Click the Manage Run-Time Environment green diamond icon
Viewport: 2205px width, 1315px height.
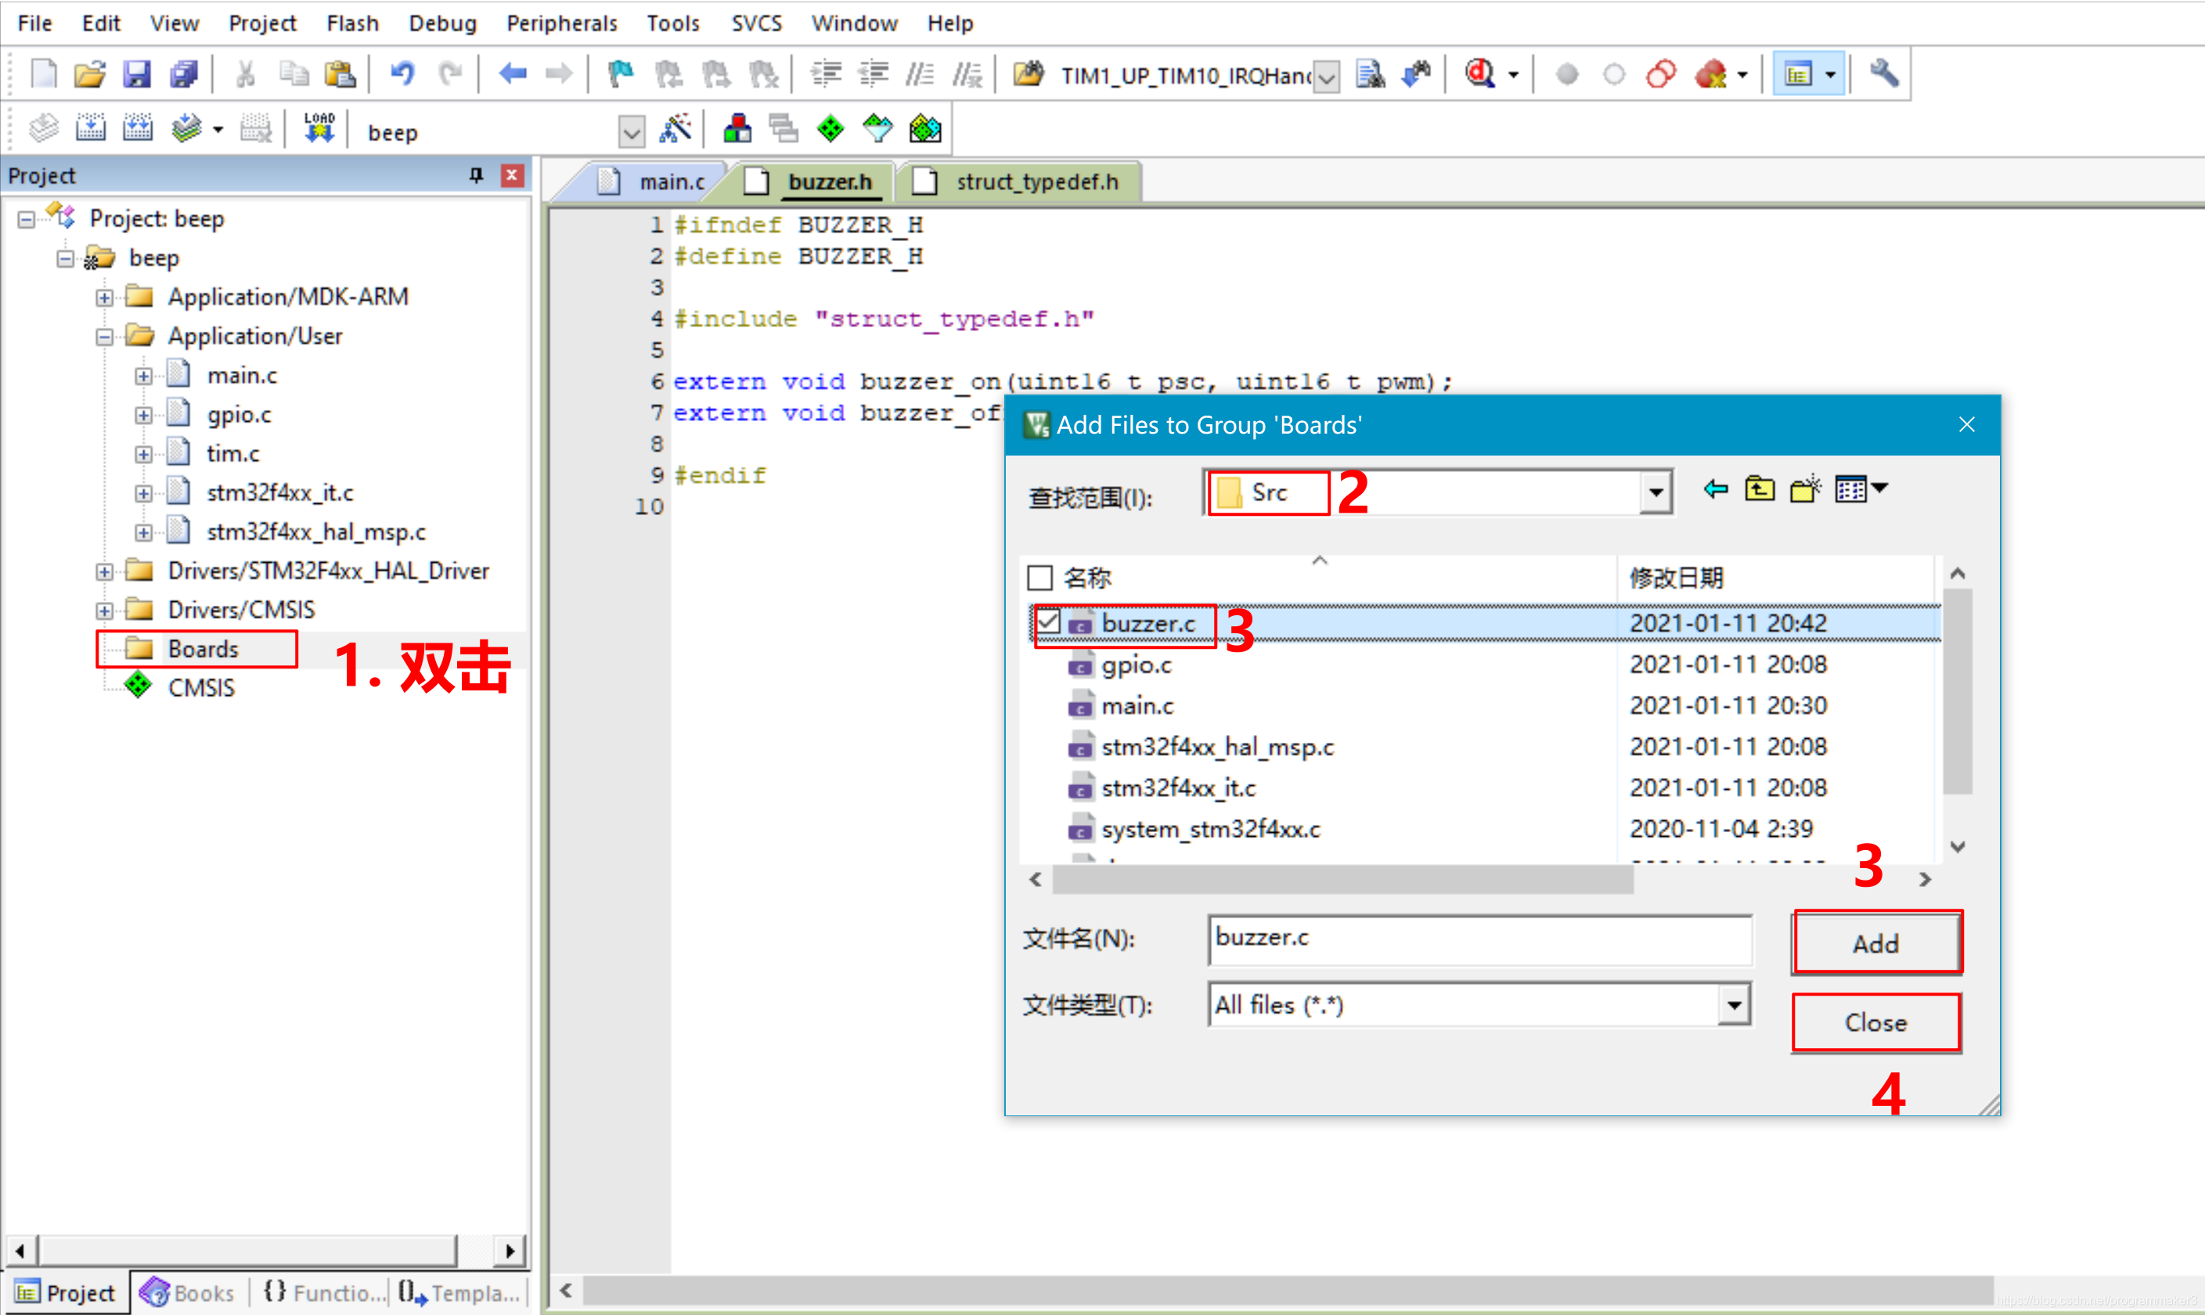point(830,129)
